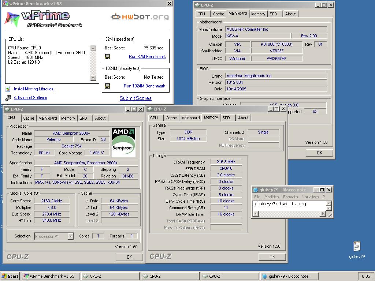Click Bus Speed value 270.4 MHz
375x281 pixels.
(x=52, y=214)
